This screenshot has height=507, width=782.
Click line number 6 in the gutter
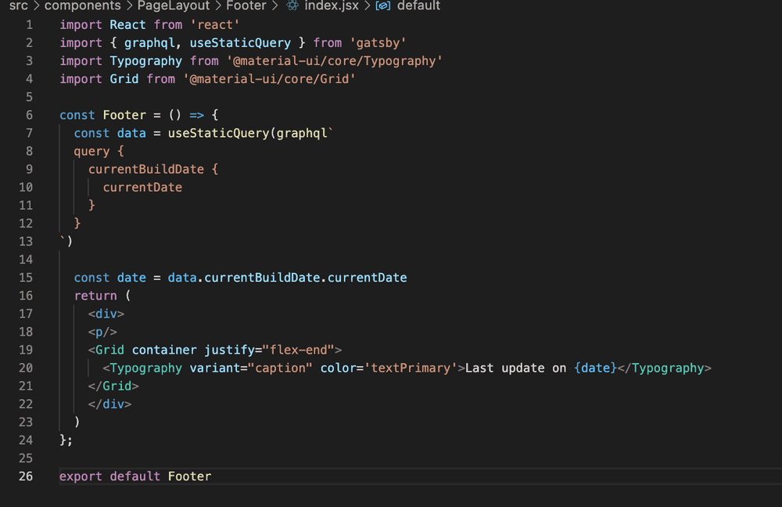click(x=30, y=115)
